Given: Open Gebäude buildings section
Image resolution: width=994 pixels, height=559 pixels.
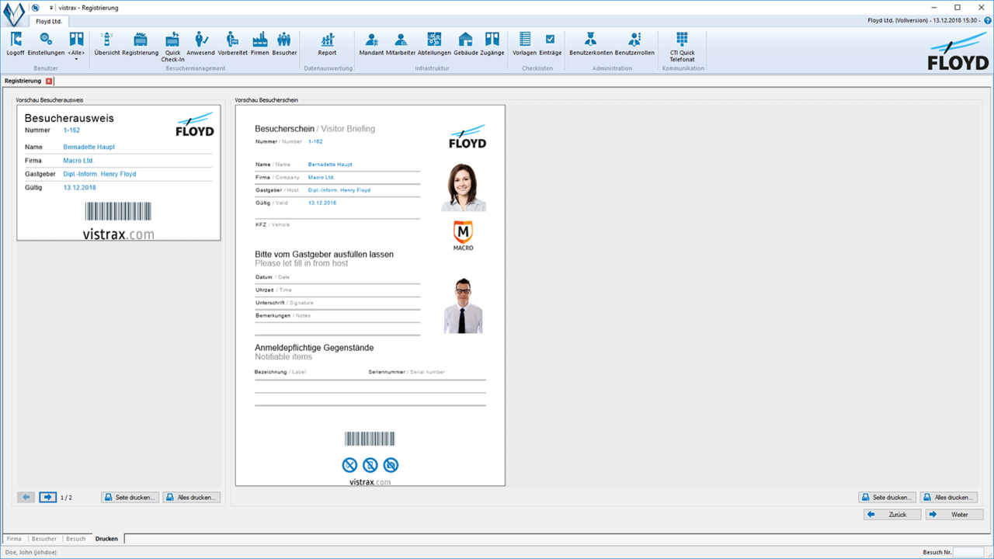Looking at the screenshot, I should pos(465,43).
